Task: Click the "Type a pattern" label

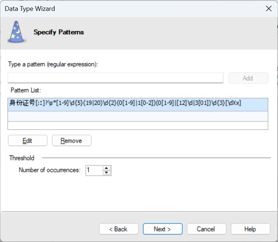Action: (53, 64)
